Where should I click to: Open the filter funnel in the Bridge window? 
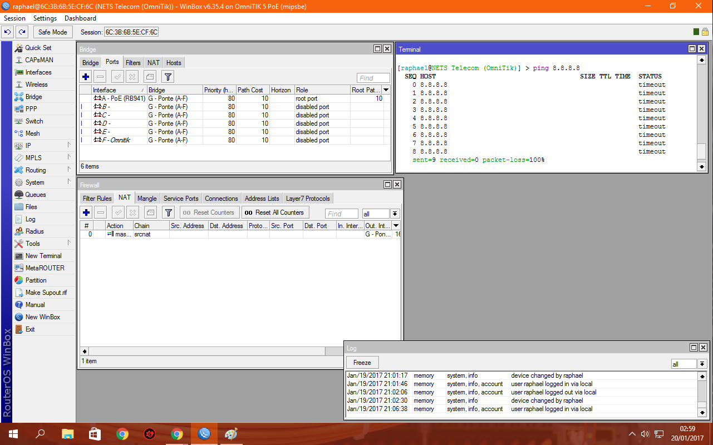168,77
